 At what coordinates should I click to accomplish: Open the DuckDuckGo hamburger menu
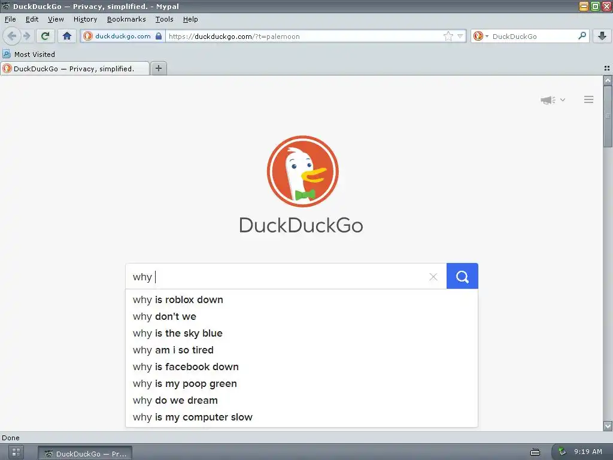coord(589,99)
